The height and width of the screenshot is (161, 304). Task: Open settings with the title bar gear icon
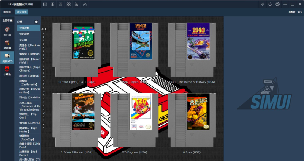coord(278,4)
